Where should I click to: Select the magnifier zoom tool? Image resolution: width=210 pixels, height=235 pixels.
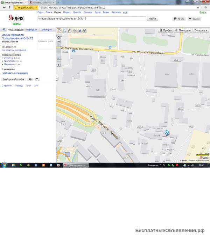[x=64, y=31]
